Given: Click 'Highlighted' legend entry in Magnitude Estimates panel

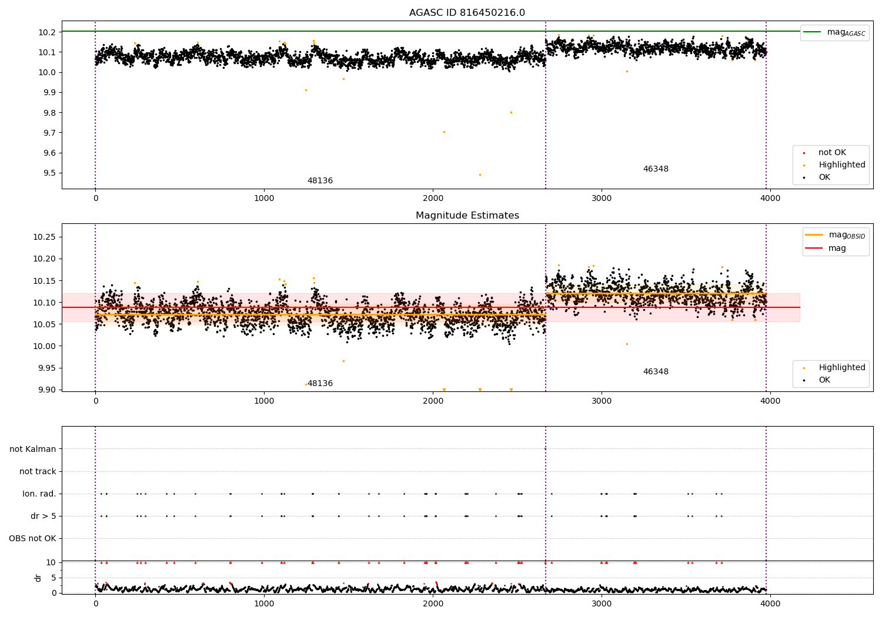Looking at the screenshot, I should (833, 367).
